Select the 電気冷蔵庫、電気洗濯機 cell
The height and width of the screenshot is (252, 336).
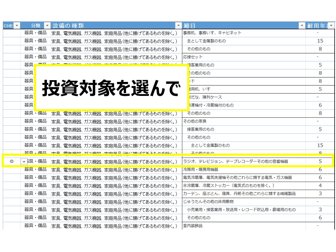(x=244, y=177)
